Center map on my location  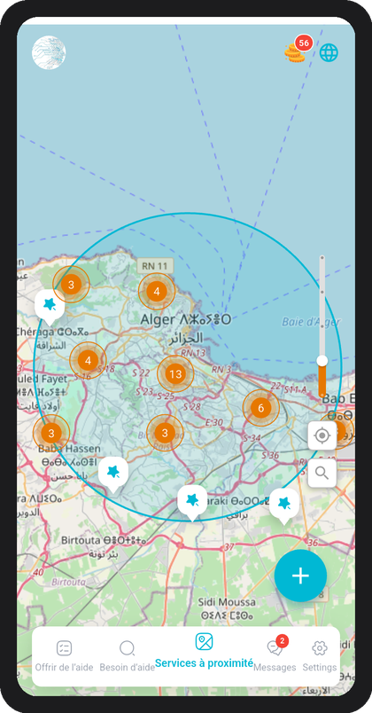322,435
